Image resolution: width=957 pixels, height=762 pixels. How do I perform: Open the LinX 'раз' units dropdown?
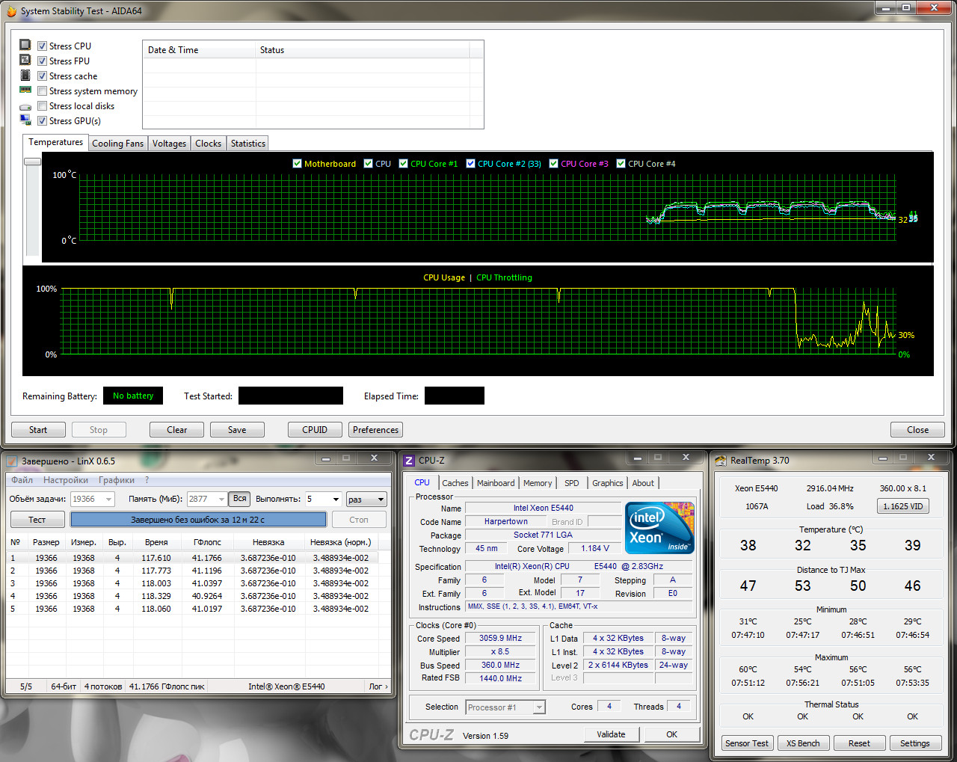381,499
